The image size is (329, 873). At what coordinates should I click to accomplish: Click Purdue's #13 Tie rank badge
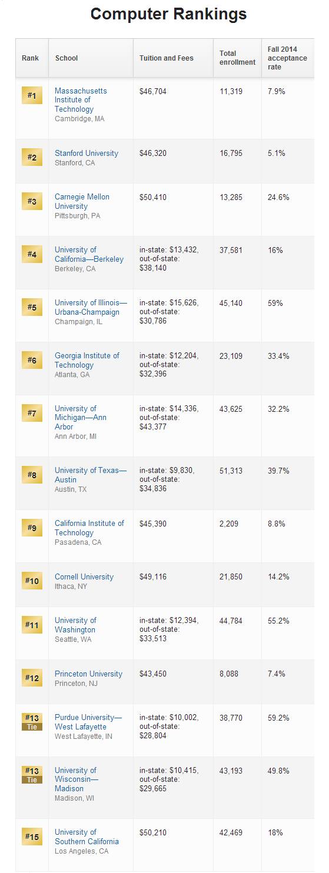[32, 722]
